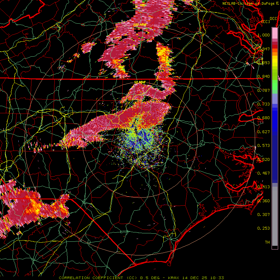The image size is (280, 280).
Task: Click the 0.733 legend value
Action: coord(264,104)
